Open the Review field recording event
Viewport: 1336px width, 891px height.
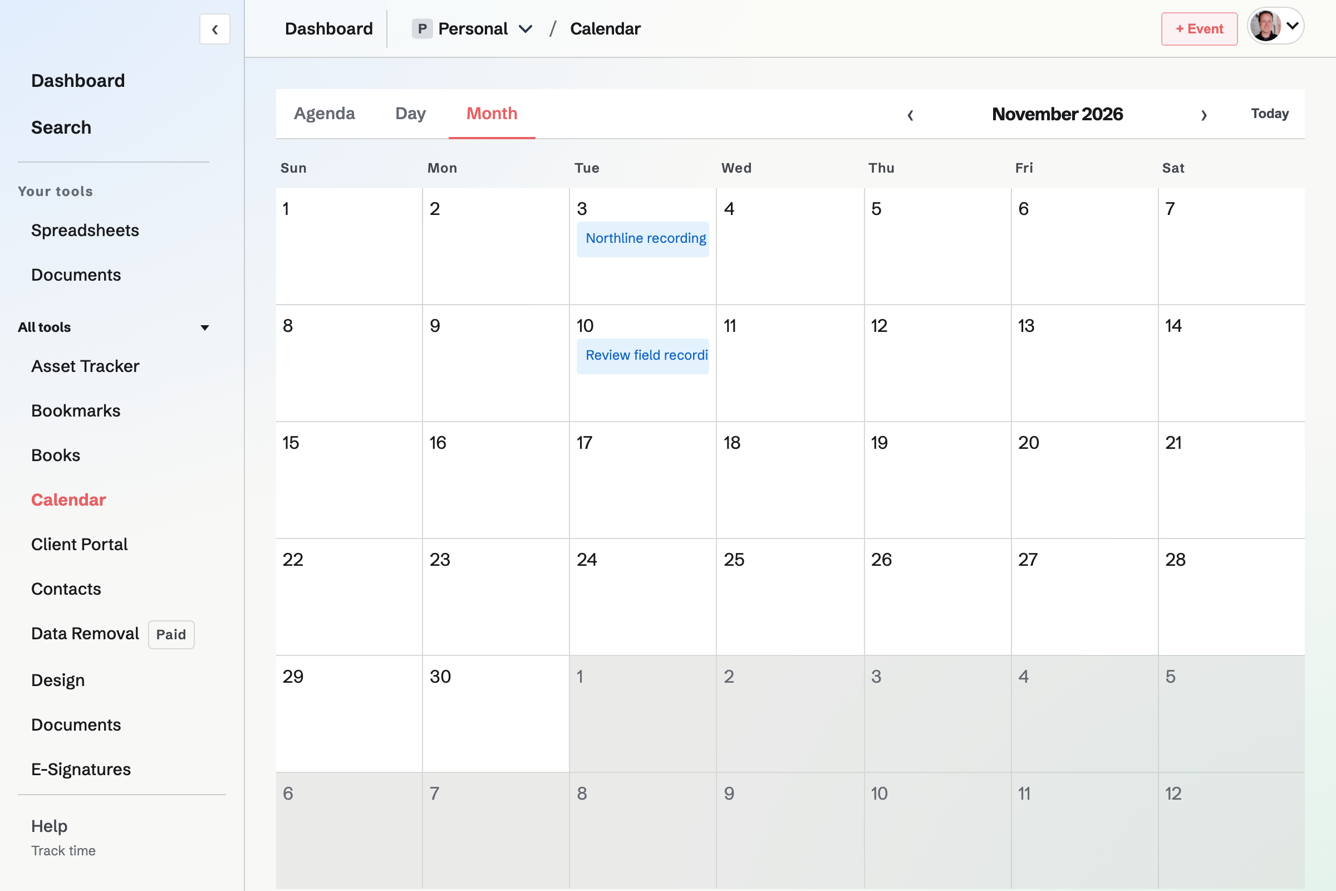coord(642,356)
